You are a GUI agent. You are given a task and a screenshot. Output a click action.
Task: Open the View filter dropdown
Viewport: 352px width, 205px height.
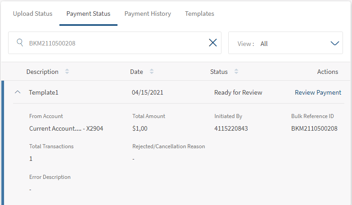[x=334, y=43]
